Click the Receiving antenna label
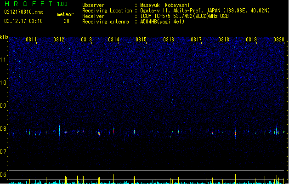Screen dimensions: 289x184 (x=106, y=22)
